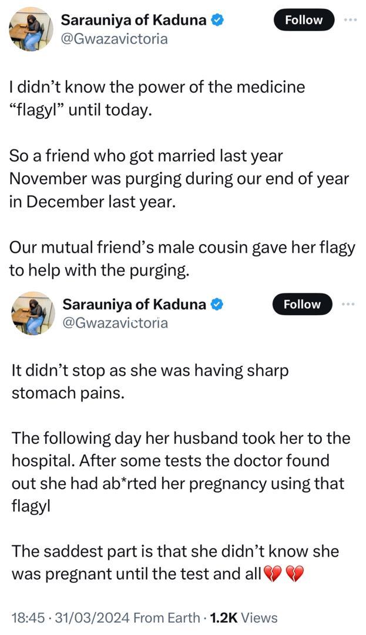The image size is (366, 635).
Task: Click the sentence about sharp stomach pains
Action: pos(150,382)
